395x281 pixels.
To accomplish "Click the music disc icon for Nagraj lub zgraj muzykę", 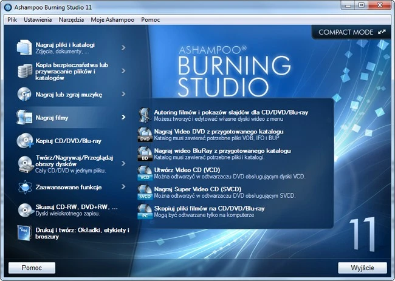I will click(x=24, y=94).
